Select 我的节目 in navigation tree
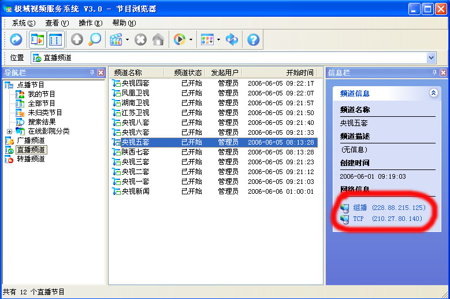 pyautogui.click(x=42, y=94)
